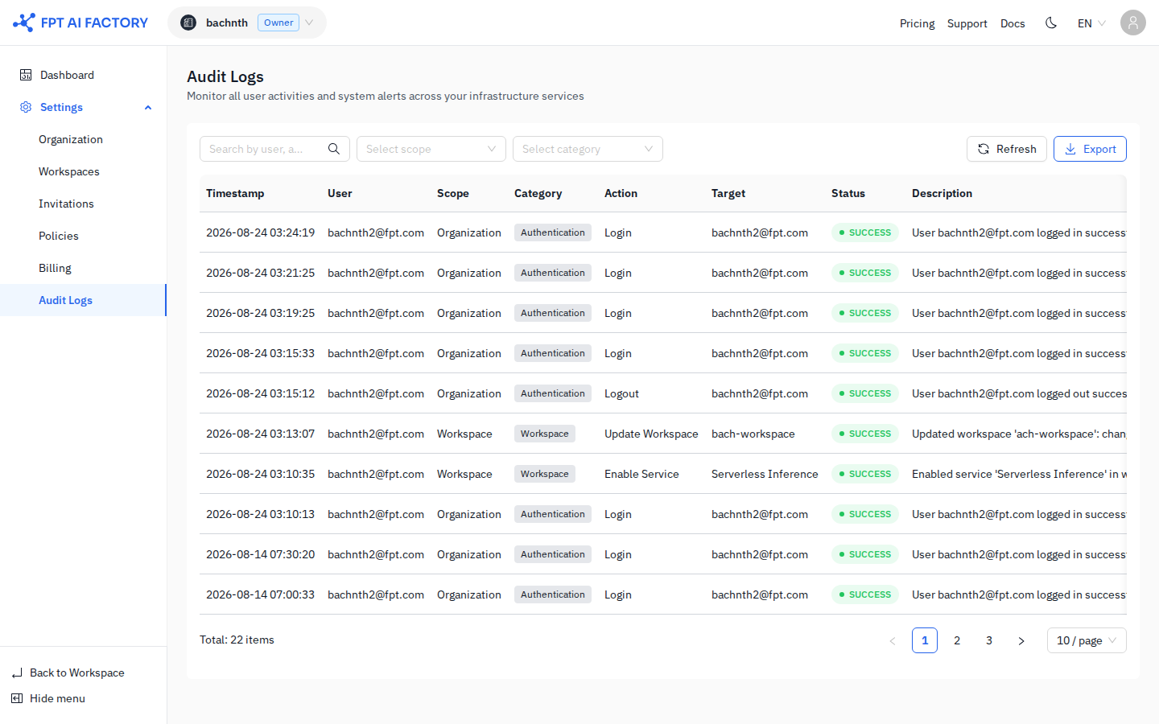Image resolution: width=1159 pixels, height=724 pixels.
Task: Click the bachnth organization avatar icon
Action: click(188, 23)
